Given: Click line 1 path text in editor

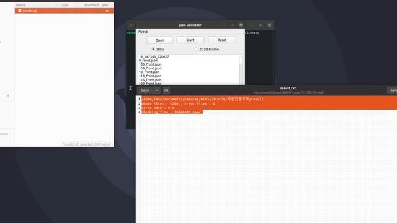Looking at the screenshot, I should (x=203, y=99).
